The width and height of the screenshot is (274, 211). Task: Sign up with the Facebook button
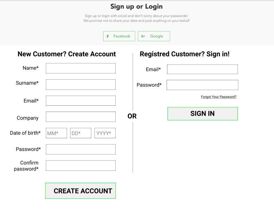pos(119,36)
